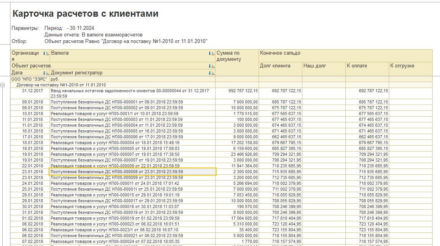Open Поступление безналичных ДС НП00-000001 document

coord(117,102)
